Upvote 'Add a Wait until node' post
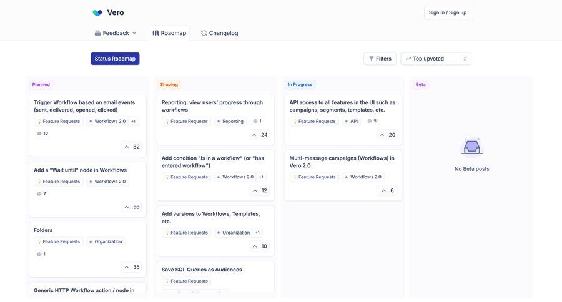 pos(132,207)
